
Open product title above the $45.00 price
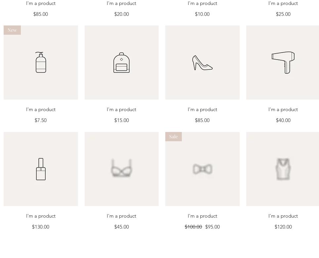(x=121, y=216)
